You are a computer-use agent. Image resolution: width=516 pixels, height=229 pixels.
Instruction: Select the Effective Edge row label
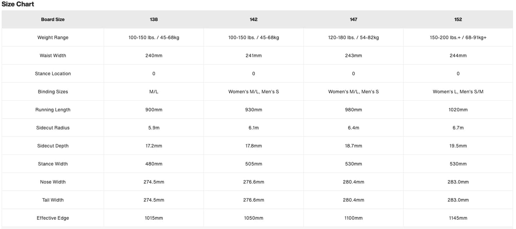pyautogui.click(x=53, y=218)
